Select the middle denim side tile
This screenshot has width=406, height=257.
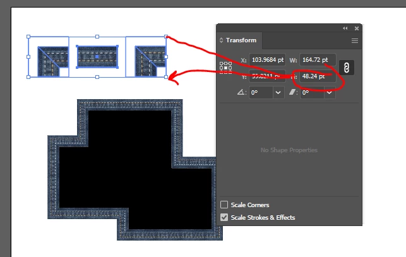pos(97,57)
